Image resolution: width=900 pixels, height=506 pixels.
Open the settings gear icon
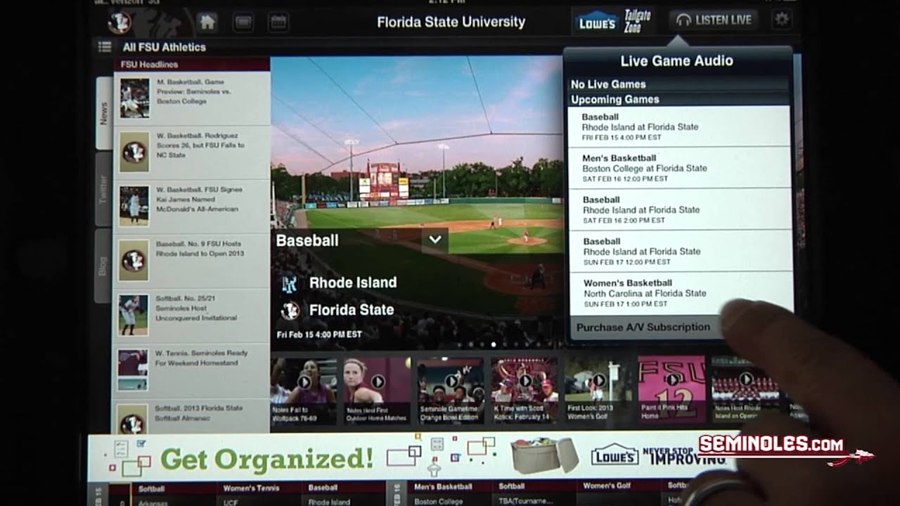pos(782,20)
